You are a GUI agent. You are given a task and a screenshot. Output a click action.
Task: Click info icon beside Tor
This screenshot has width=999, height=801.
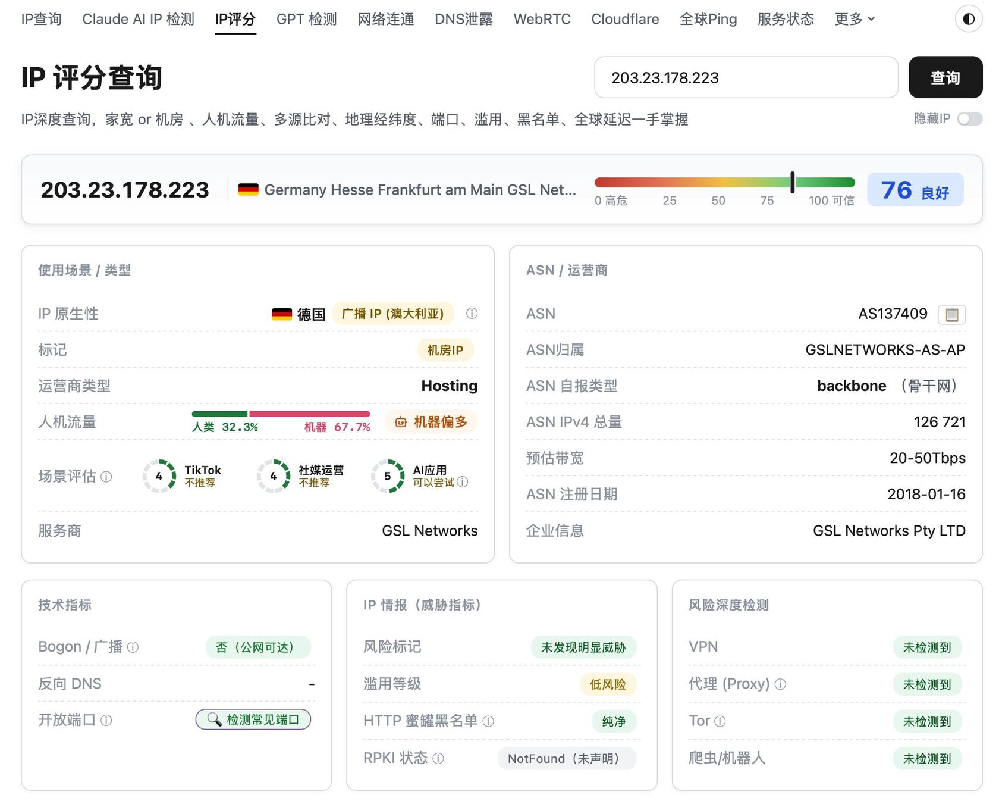pos(720,721)
